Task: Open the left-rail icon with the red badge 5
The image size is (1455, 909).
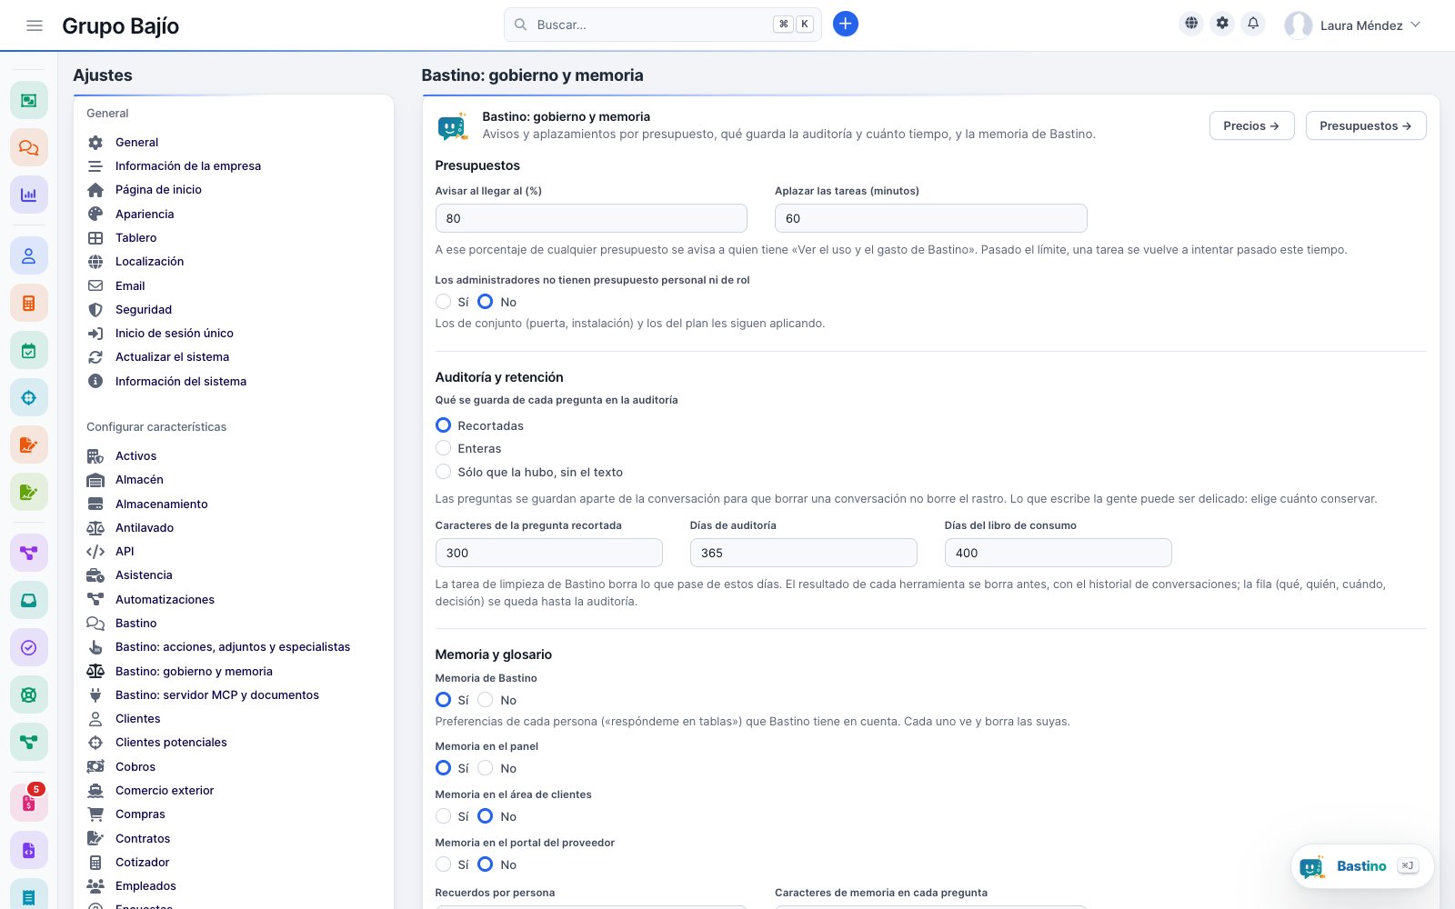Action: click(x=29, y=803)
